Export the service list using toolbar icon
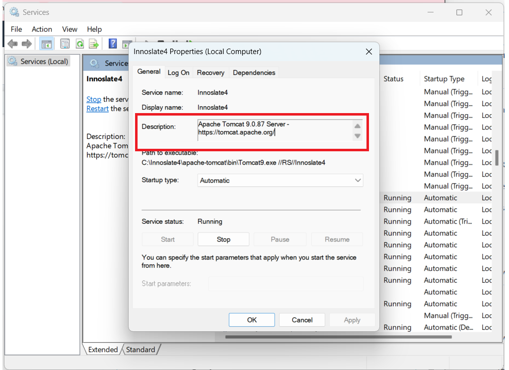 tap(93, 44)
